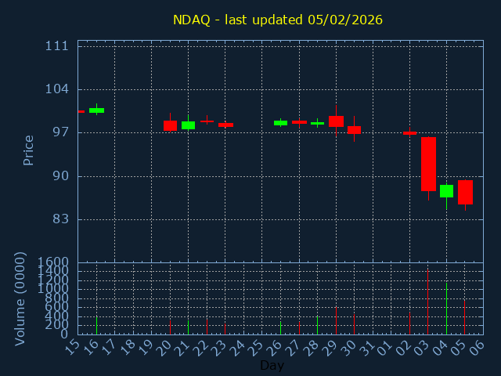Select the 104 price axis label

[57, 89]
